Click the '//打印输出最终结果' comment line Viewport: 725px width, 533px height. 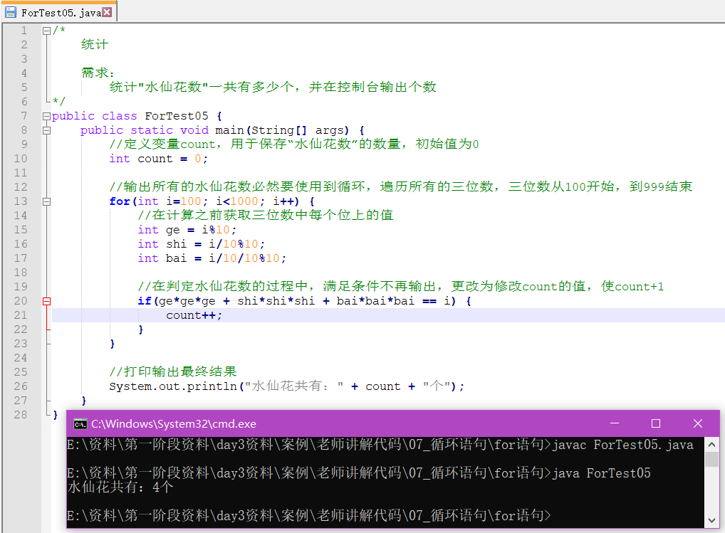coord(173,371)
